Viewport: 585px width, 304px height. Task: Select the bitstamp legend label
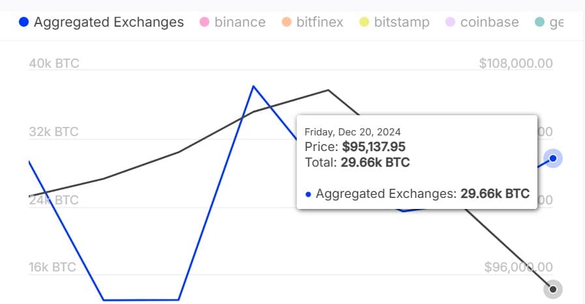(x=402, y=22)
